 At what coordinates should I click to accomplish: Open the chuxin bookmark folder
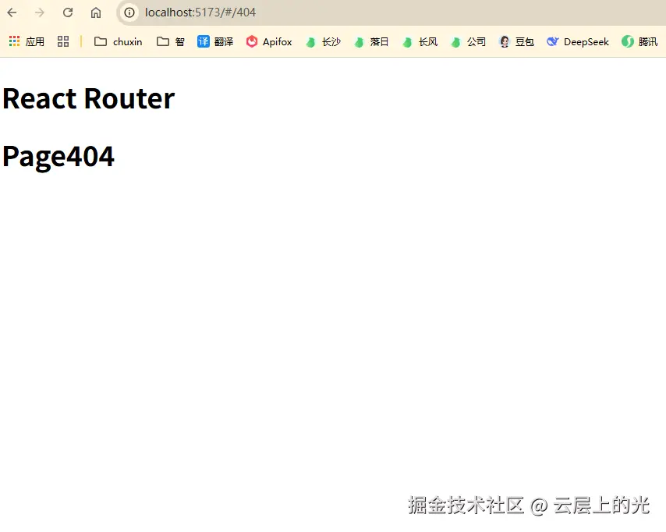click(118, 41)
